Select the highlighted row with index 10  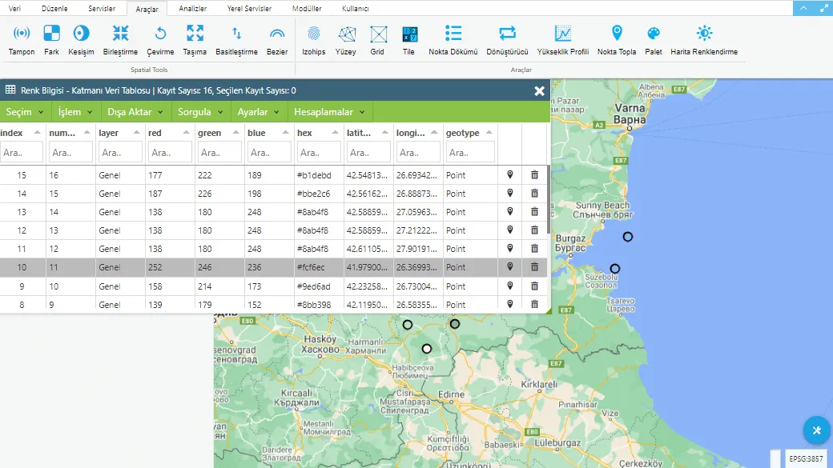[x=274, y=267]
